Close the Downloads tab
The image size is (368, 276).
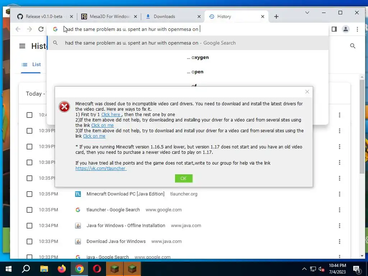(199, 17)
